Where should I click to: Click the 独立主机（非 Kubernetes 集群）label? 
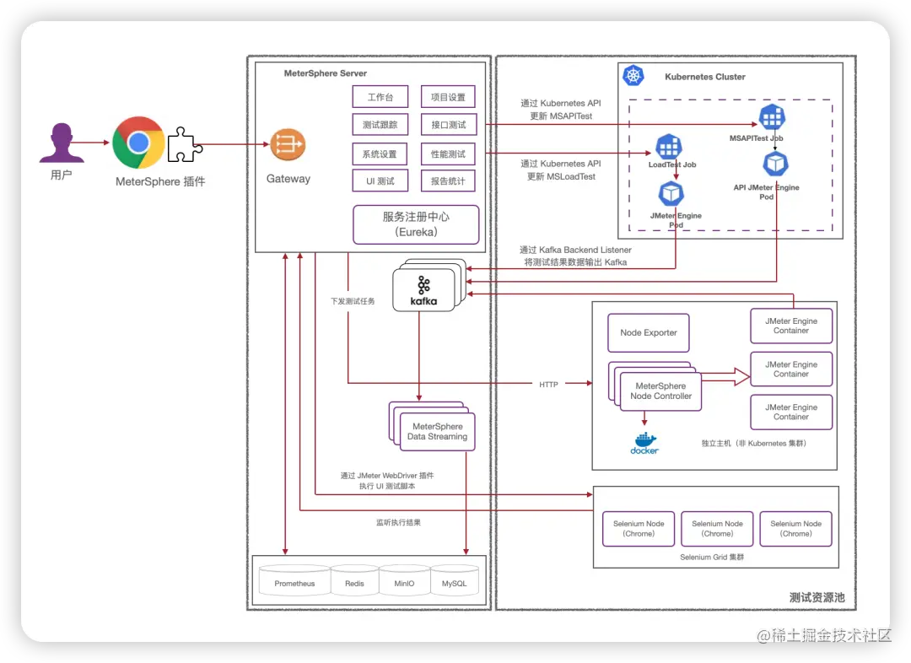point(753,444)
